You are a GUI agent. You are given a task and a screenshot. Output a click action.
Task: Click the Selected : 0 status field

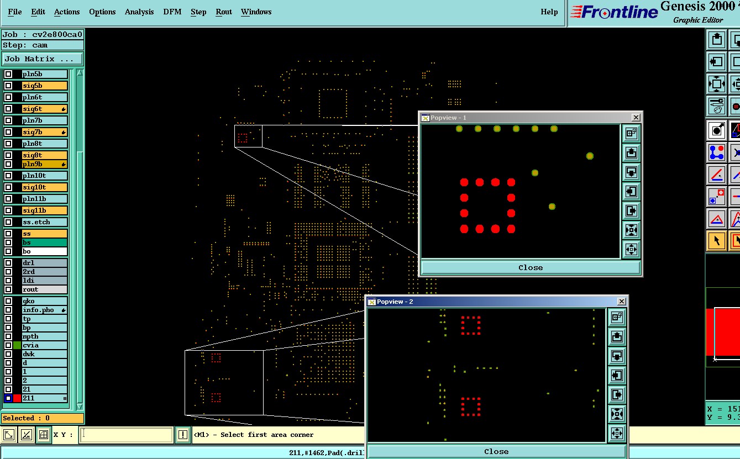point(43,418)
